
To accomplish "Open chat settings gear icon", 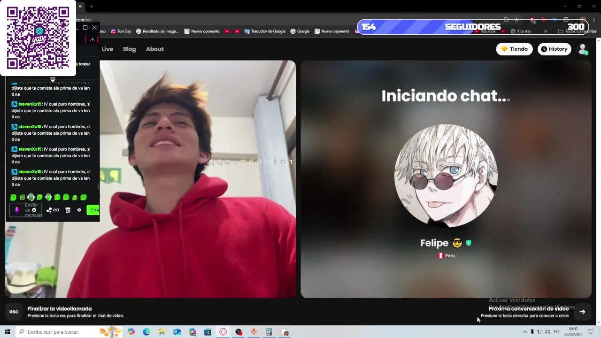I will (x=79, y=210).
